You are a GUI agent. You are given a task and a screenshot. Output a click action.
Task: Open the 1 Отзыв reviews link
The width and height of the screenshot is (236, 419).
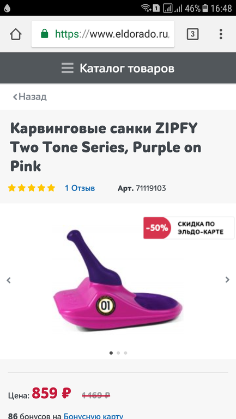pos(80,188)
